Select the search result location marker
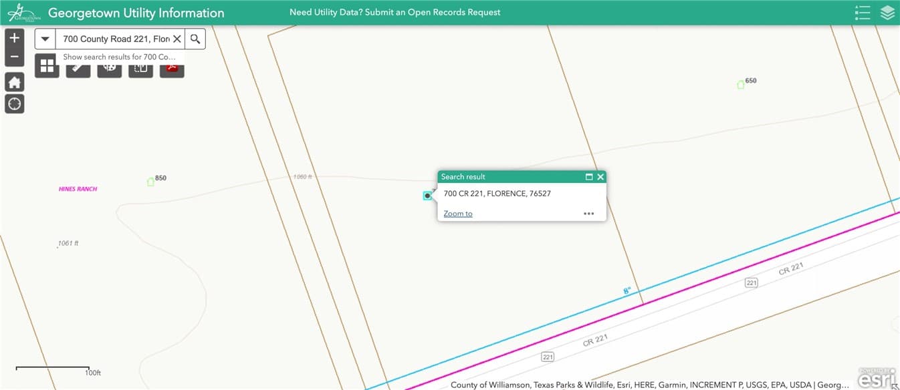Screen dimensions: 900x390 point(427,196)
